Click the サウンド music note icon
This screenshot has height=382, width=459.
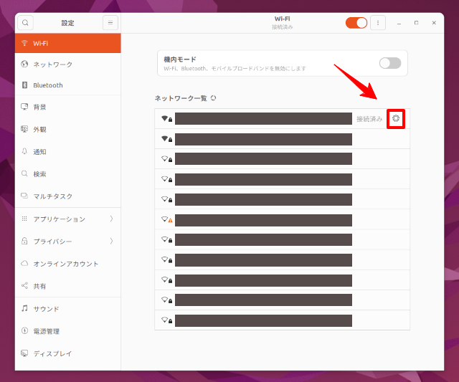(x=24, y=309)
